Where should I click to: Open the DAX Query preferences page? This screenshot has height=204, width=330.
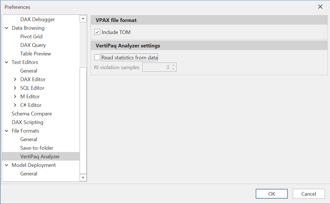tap(33, 45)
